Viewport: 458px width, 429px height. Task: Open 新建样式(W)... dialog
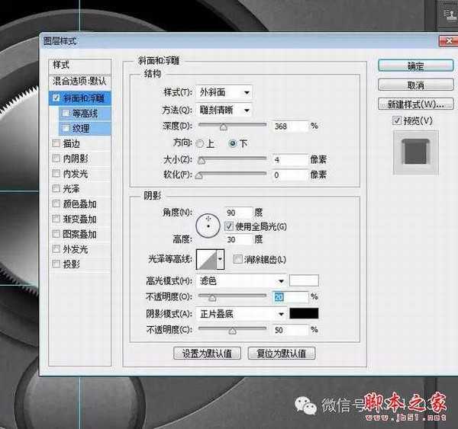click(415, 104)
